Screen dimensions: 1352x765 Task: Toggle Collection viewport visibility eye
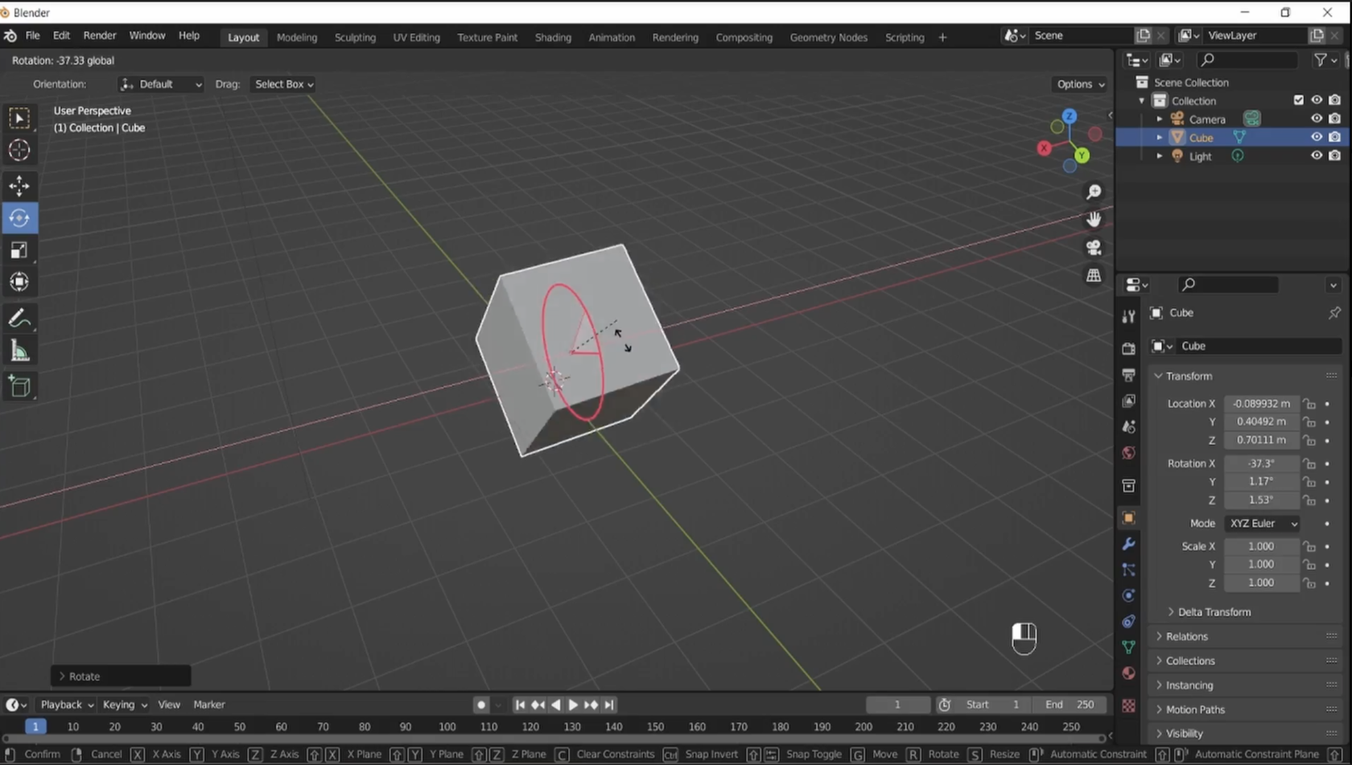coord(1317,101)
